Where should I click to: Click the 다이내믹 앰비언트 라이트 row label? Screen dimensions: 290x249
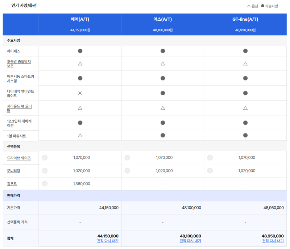tap(21, 94)
